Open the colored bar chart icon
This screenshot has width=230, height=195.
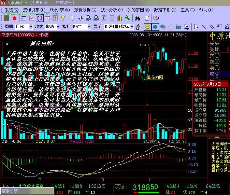120,18
